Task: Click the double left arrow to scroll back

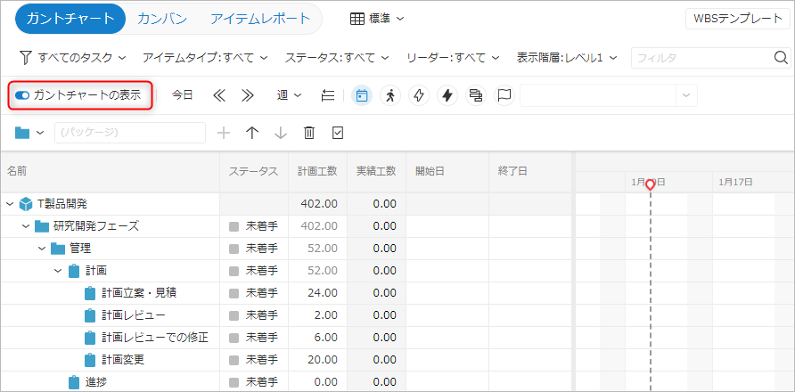Action: point(219,95)
